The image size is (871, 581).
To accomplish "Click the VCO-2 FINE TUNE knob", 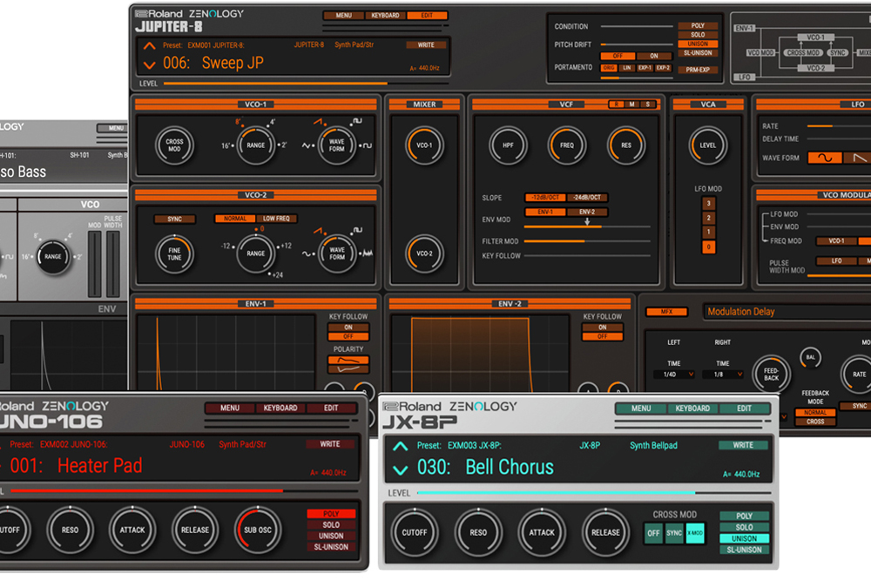I will pyautogui.click(x=174, y=253).
